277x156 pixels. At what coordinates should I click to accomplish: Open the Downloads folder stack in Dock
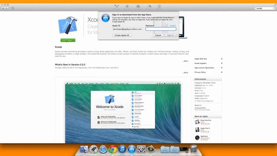pos(174,149)
